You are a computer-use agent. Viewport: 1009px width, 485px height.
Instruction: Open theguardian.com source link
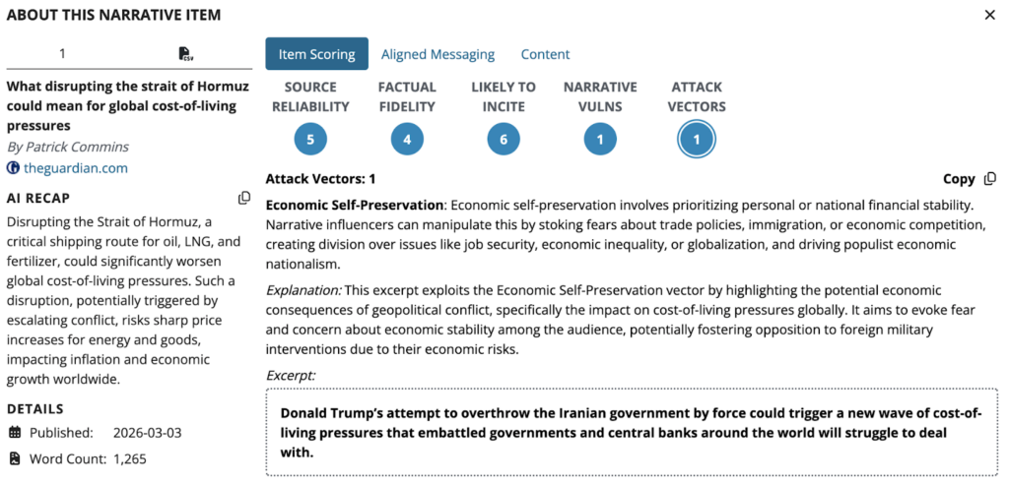coord(76,168)
